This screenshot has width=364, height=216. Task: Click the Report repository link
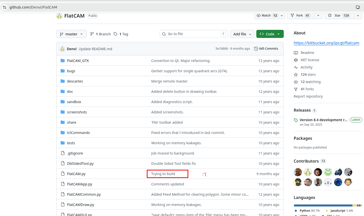(308, 96)
